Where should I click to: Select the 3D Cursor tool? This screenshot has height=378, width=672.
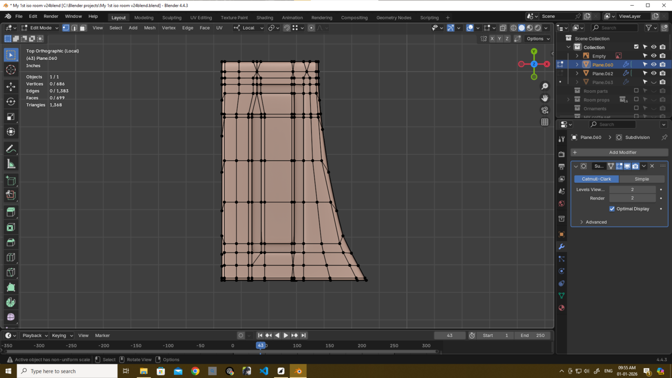10,70
